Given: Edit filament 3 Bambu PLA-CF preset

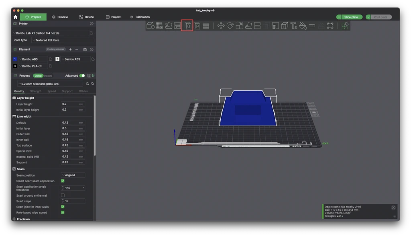Looking at the screenshot, I should tap(51, 66).
